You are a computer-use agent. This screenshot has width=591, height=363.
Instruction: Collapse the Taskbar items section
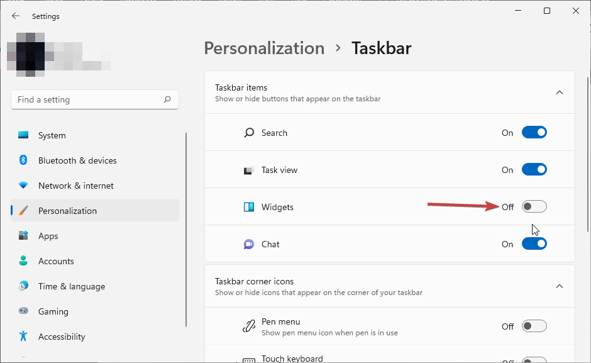559,92
